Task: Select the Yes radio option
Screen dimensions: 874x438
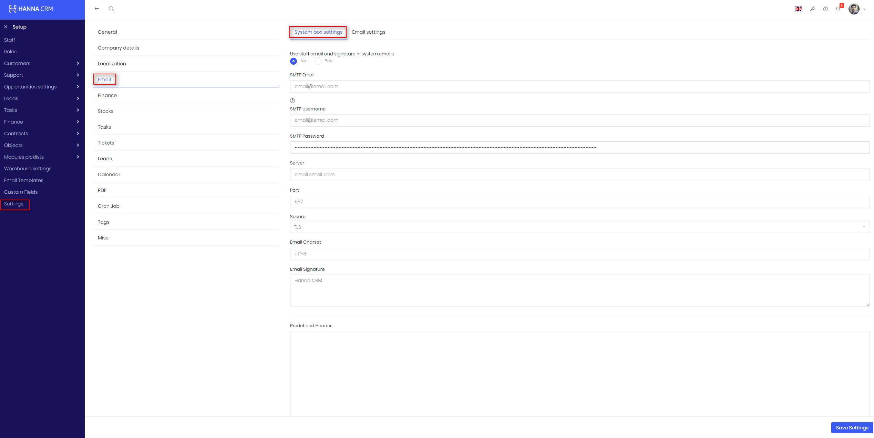Action: pos(318,61)
